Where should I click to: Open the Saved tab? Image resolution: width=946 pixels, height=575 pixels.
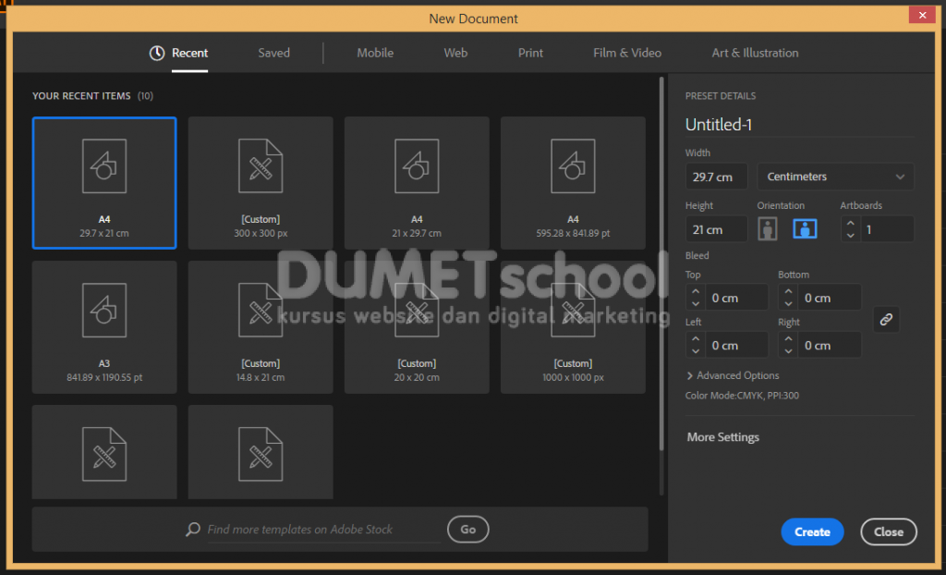tap(273, 53)
